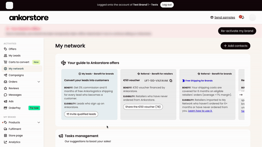Click the Try now badge on OrderPay
The image size is (262, 147).
[34, 108]
